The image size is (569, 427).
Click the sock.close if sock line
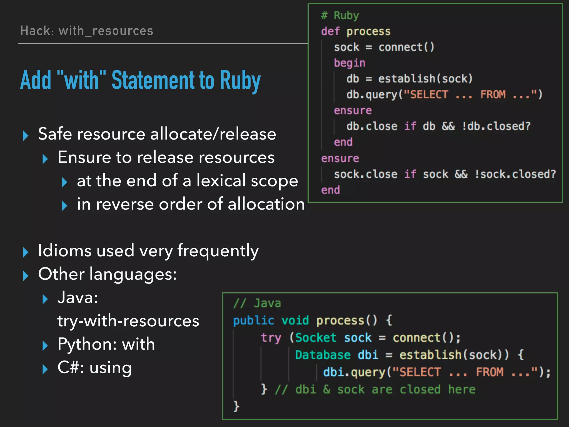click(x=445, y=174)
